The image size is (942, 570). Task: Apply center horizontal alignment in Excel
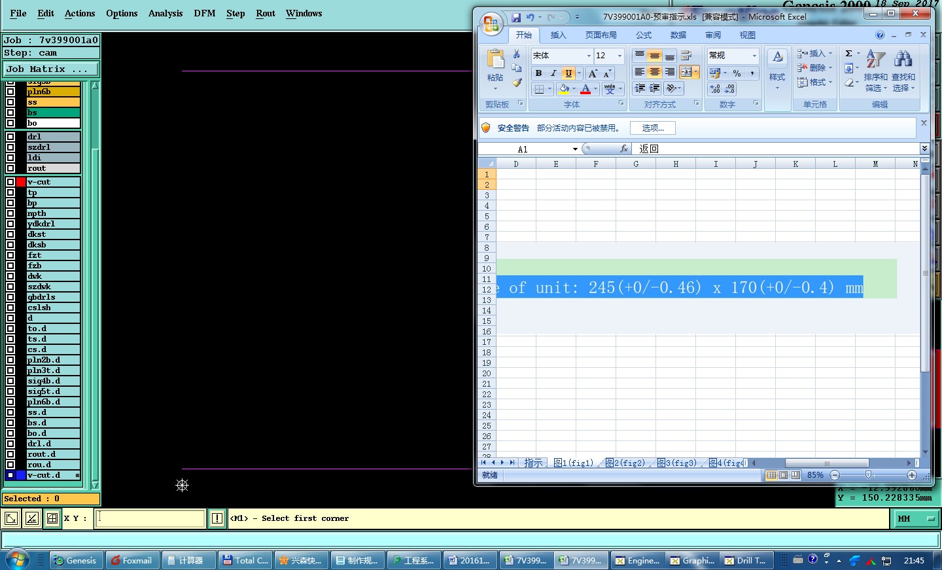pyautogui.click(x=654, y=72)
